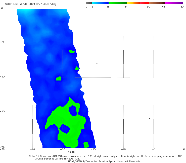186x163 pixels.
Task: Click the gray segment of the color bar
Action: click(89, 3)
